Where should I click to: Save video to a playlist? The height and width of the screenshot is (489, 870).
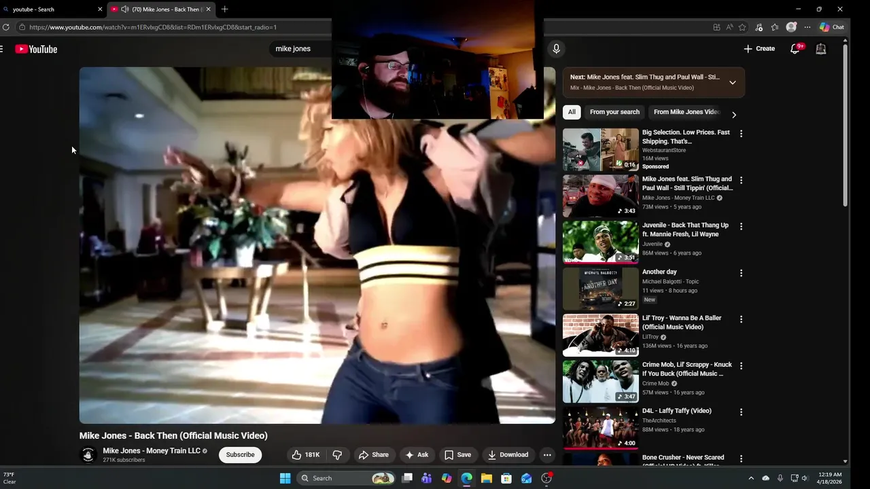[457, 455]
